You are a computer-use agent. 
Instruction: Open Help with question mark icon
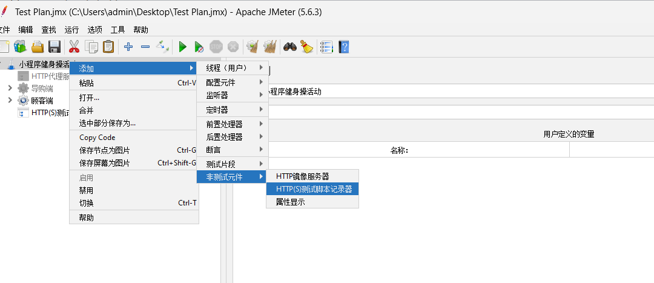tap(344, 47)
